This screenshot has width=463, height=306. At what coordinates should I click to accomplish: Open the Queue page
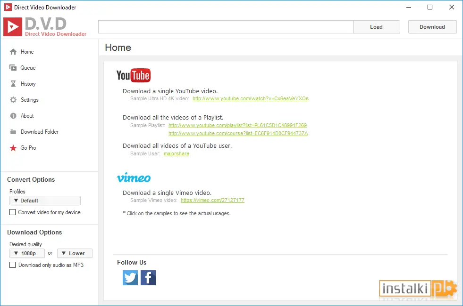pos(28,68)
